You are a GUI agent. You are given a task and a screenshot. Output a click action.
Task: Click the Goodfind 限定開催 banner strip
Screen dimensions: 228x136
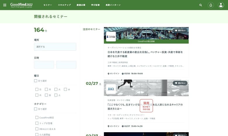[146, 41]
